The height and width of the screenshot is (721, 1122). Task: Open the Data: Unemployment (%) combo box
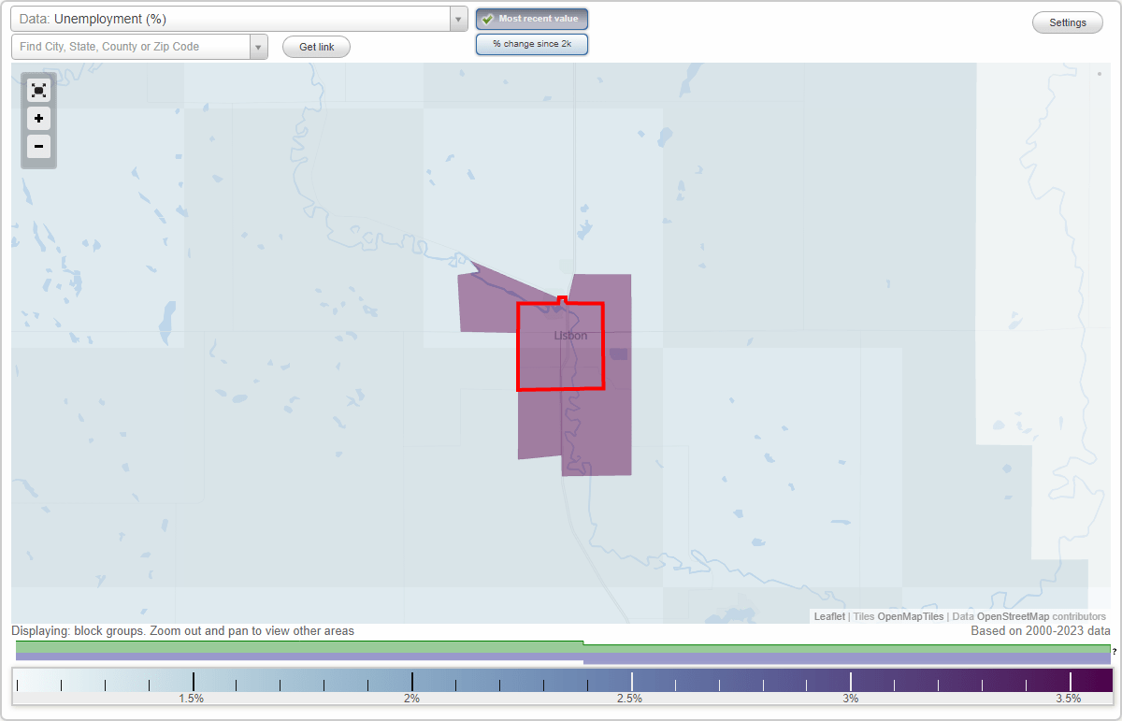coord(234,18)
